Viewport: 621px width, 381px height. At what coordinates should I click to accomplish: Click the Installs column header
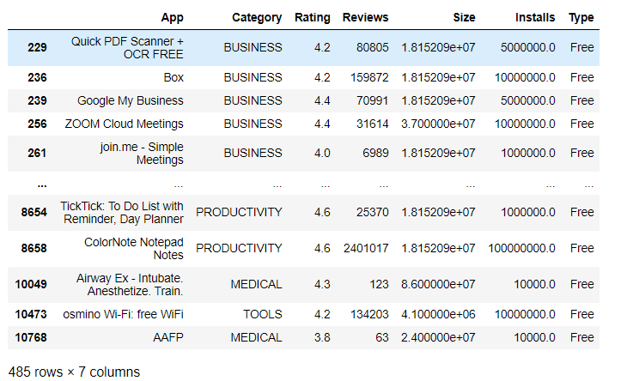click(x=534, y=18)
